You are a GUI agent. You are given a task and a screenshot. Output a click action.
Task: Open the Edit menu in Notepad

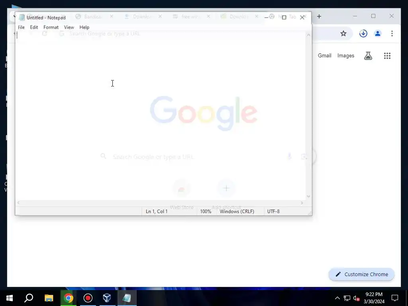(34, 27)
